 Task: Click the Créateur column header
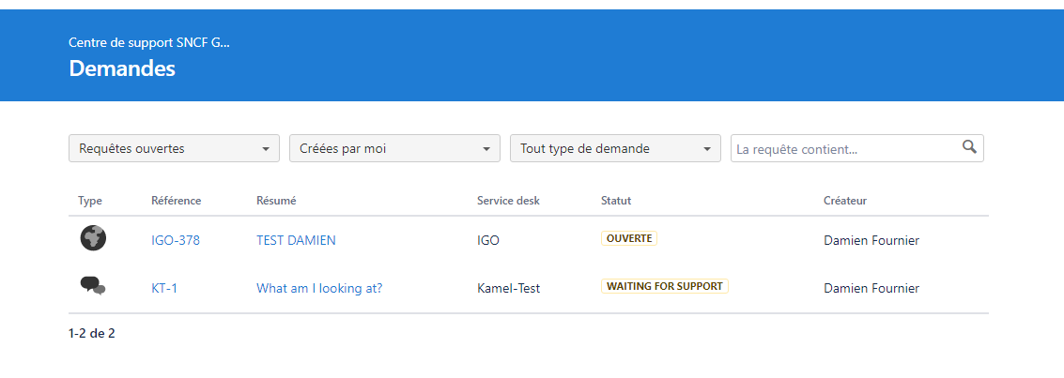point(845,201)
